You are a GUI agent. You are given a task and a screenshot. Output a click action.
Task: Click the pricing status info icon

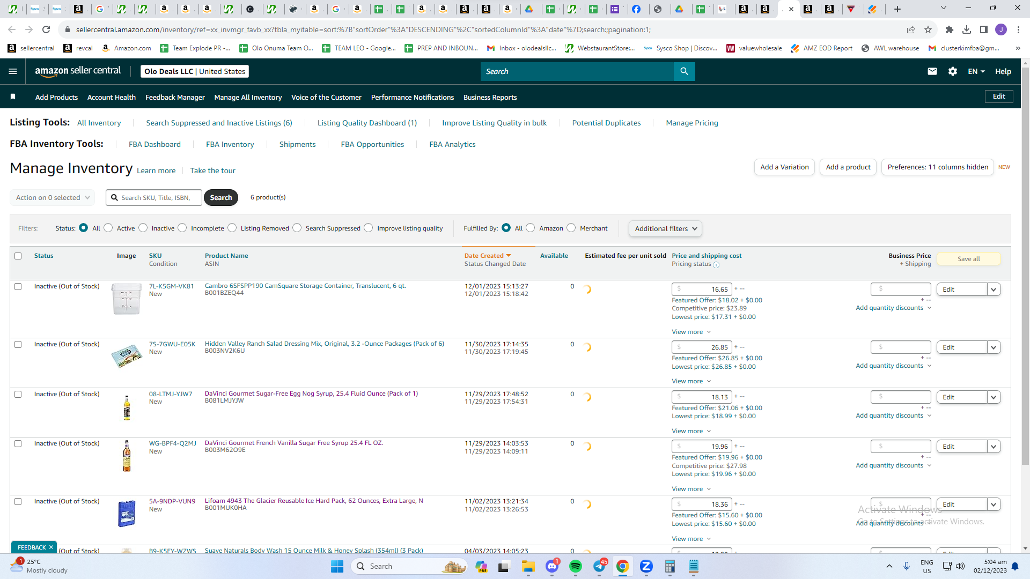point(716,264)
